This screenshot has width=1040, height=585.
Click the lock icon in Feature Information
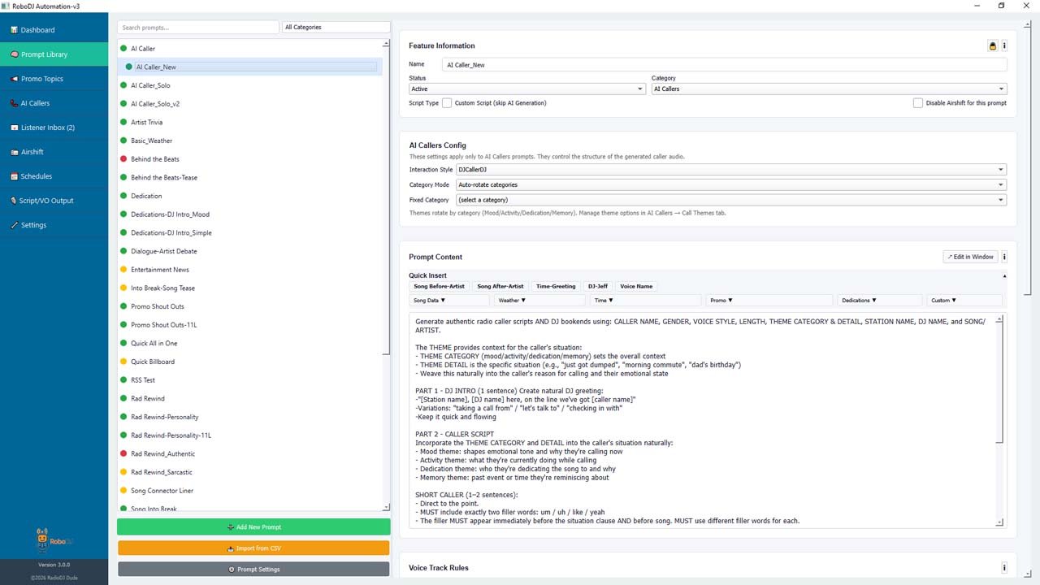(992, 46)
